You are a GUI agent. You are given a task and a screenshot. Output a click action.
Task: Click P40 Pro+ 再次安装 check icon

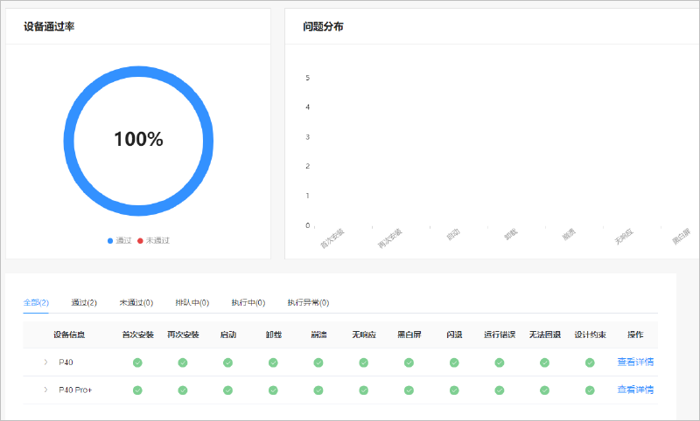(183, 390)
